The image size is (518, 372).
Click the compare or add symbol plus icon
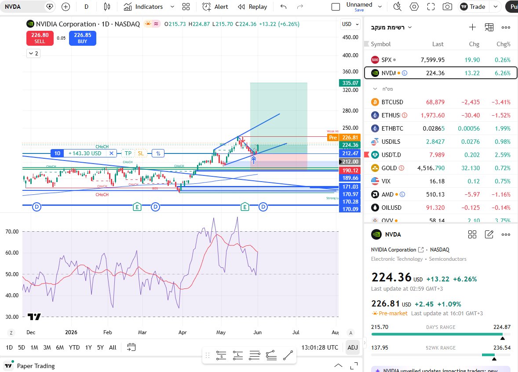(x=66, y=7)
